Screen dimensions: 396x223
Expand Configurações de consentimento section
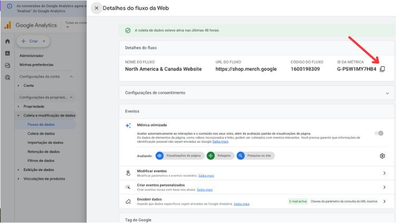387,93
